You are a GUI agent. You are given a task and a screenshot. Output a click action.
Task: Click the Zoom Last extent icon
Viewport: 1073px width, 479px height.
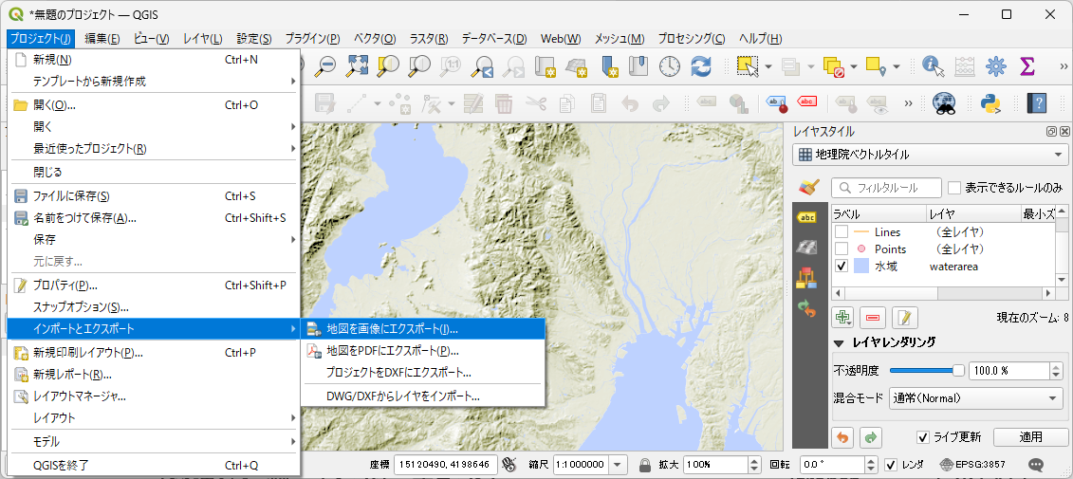coord(483,65)
